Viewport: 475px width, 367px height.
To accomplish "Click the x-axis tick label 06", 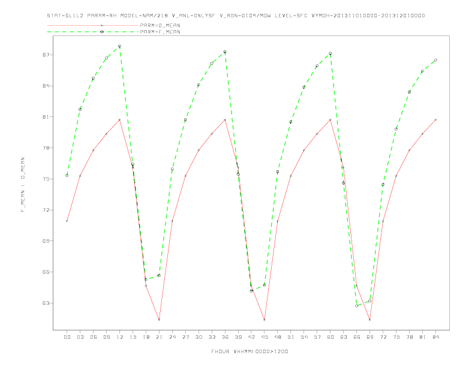I will [94, 337].
